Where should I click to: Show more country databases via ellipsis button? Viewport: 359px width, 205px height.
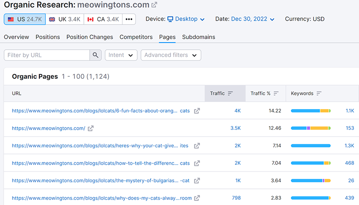(x=129, y=19)
